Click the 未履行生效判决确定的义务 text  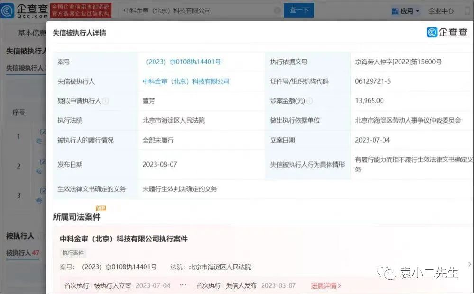pos(180,189)
